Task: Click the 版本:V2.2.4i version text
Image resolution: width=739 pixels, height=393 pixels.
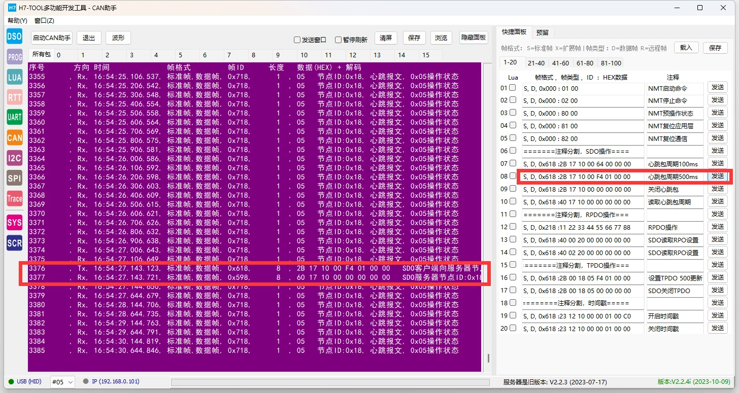Action: coord(694,382)
